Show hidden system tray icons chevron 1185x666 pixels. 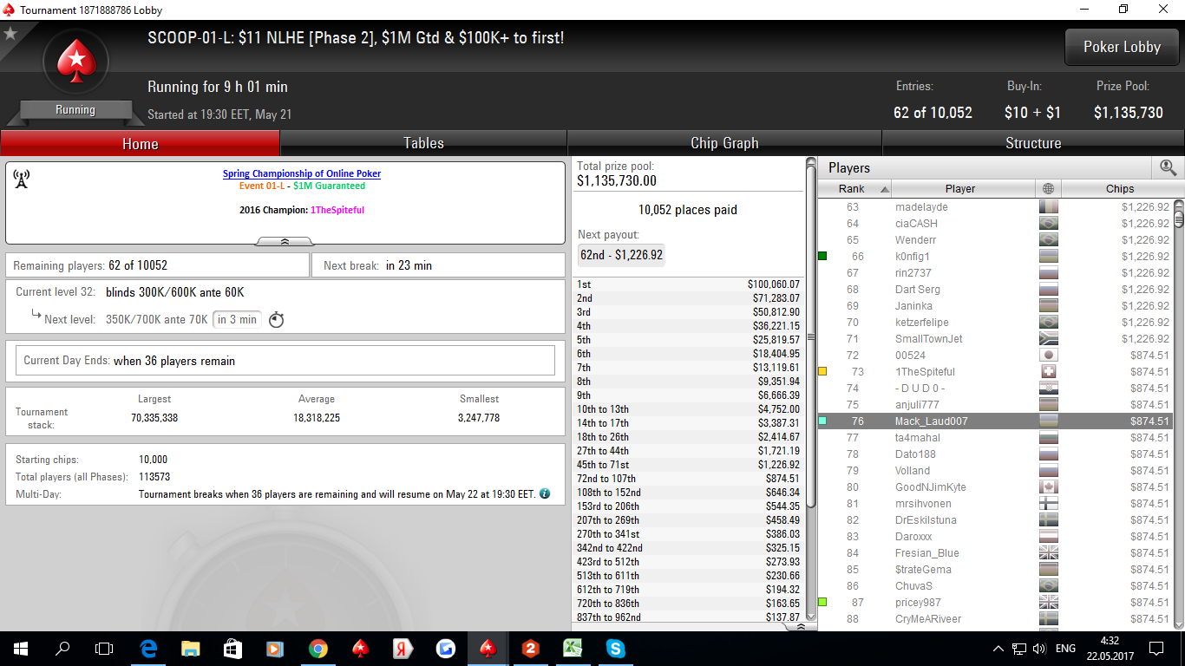(998, 648)
